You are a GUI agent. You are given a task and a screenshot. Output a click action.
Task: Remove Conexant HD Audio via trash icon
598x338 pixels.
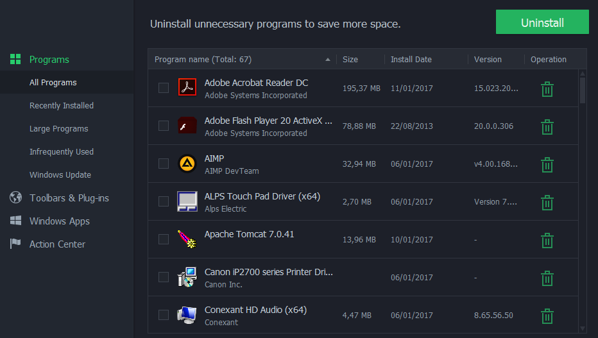[547, 316]
